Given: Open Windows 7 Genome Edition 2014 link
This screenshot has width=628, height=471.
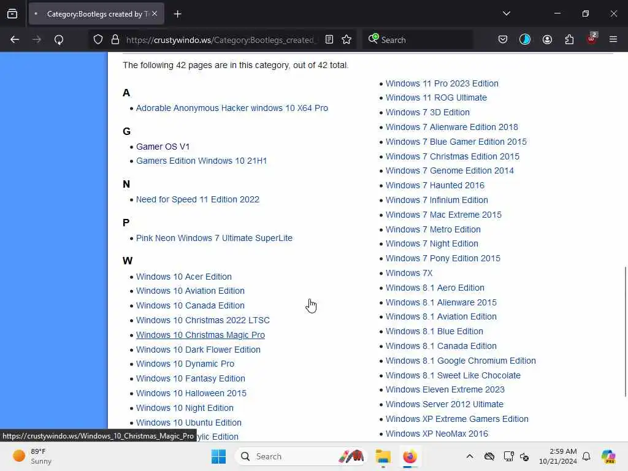Looking at the screenshot, I should pos(450,170).
